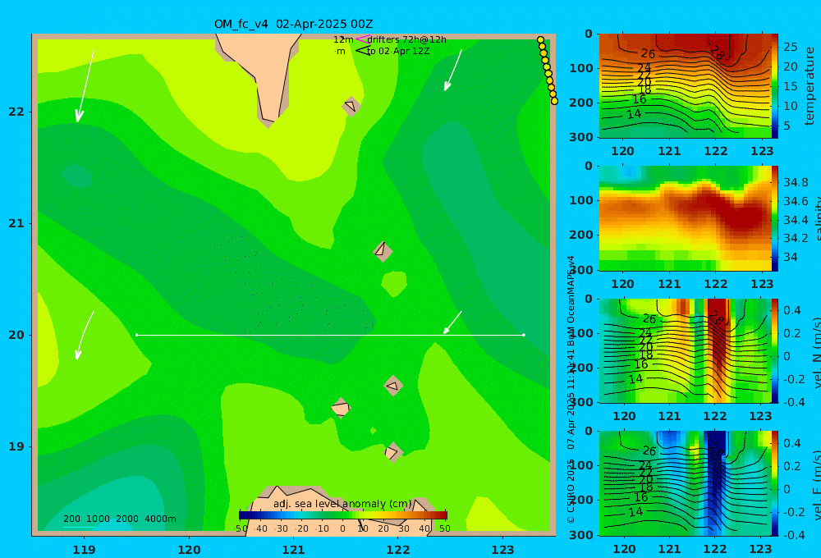Viewport: 821px width, 558px height.
Task: Click the small island marker near 22°N
Action: point(351,106)
